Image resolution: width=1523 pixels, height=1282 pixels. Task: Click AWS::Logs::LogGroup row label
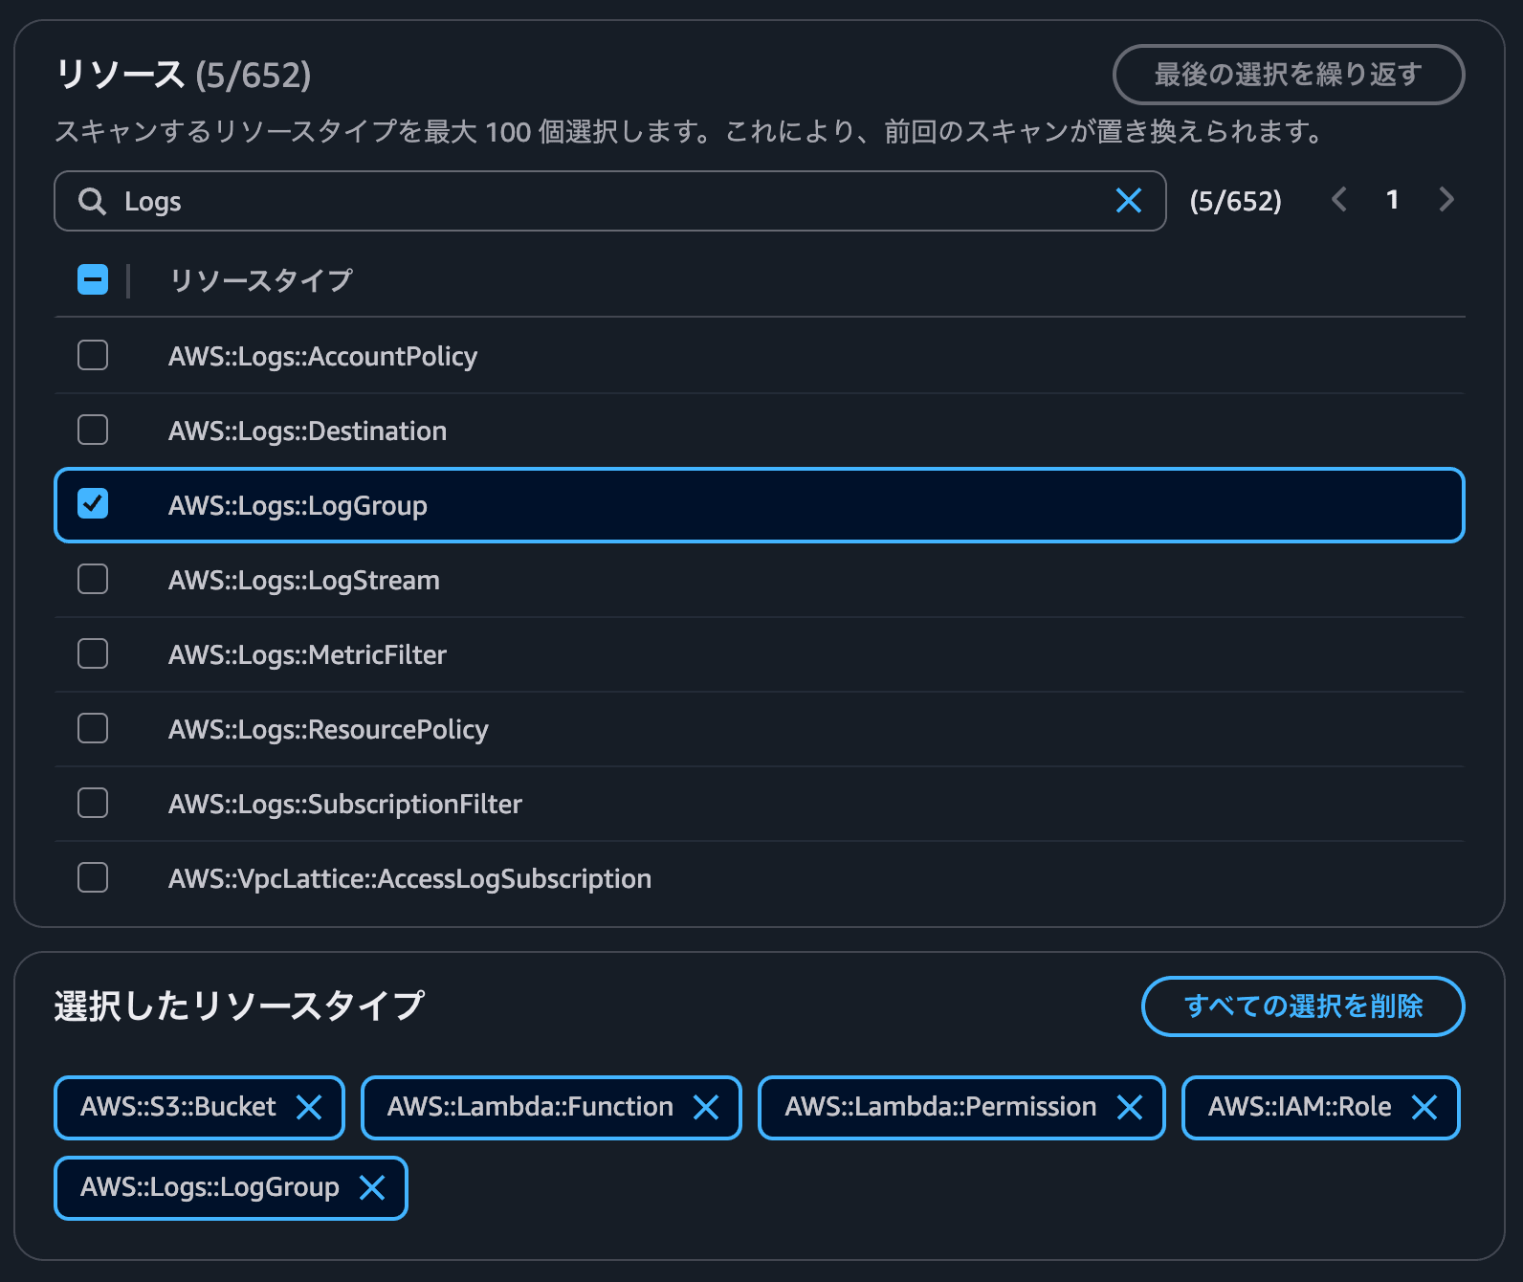click(x=298, y=505)
